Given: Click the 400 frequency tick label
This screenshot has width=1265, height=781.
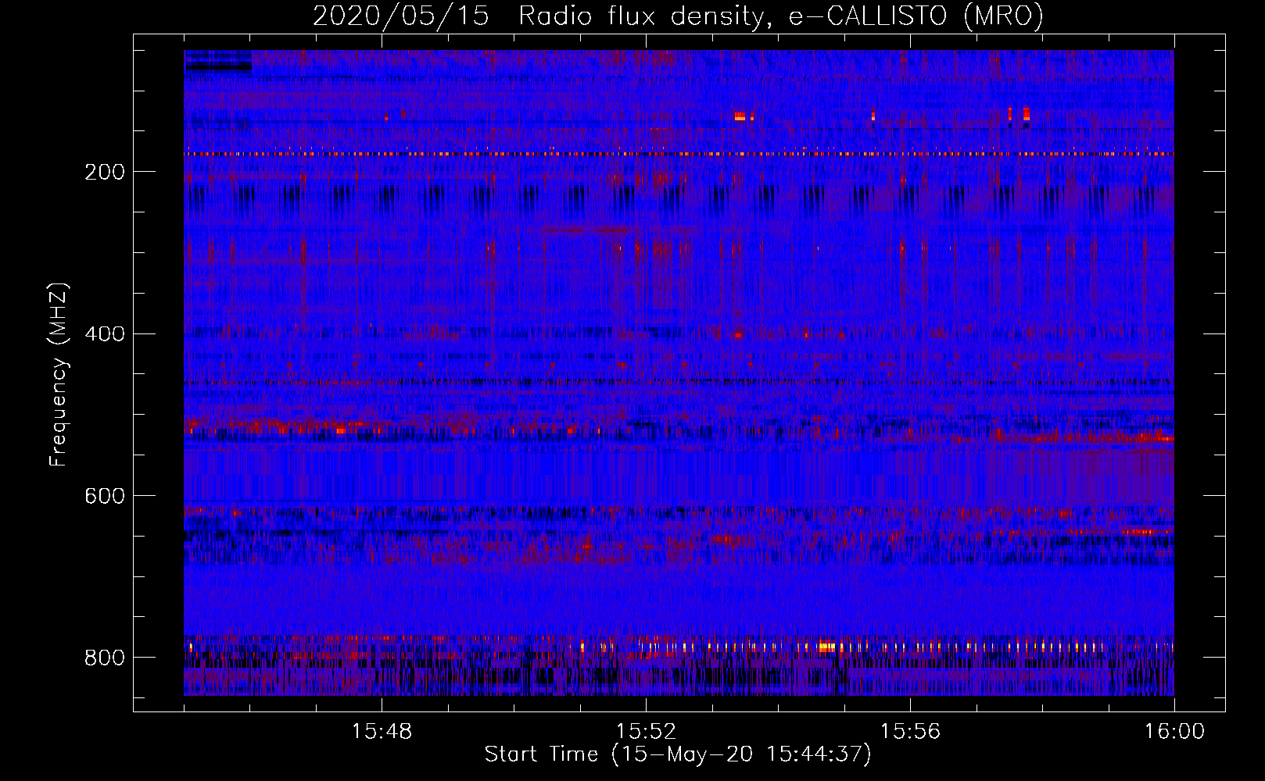Looking at the screenshot, I should tap(105, 334).
